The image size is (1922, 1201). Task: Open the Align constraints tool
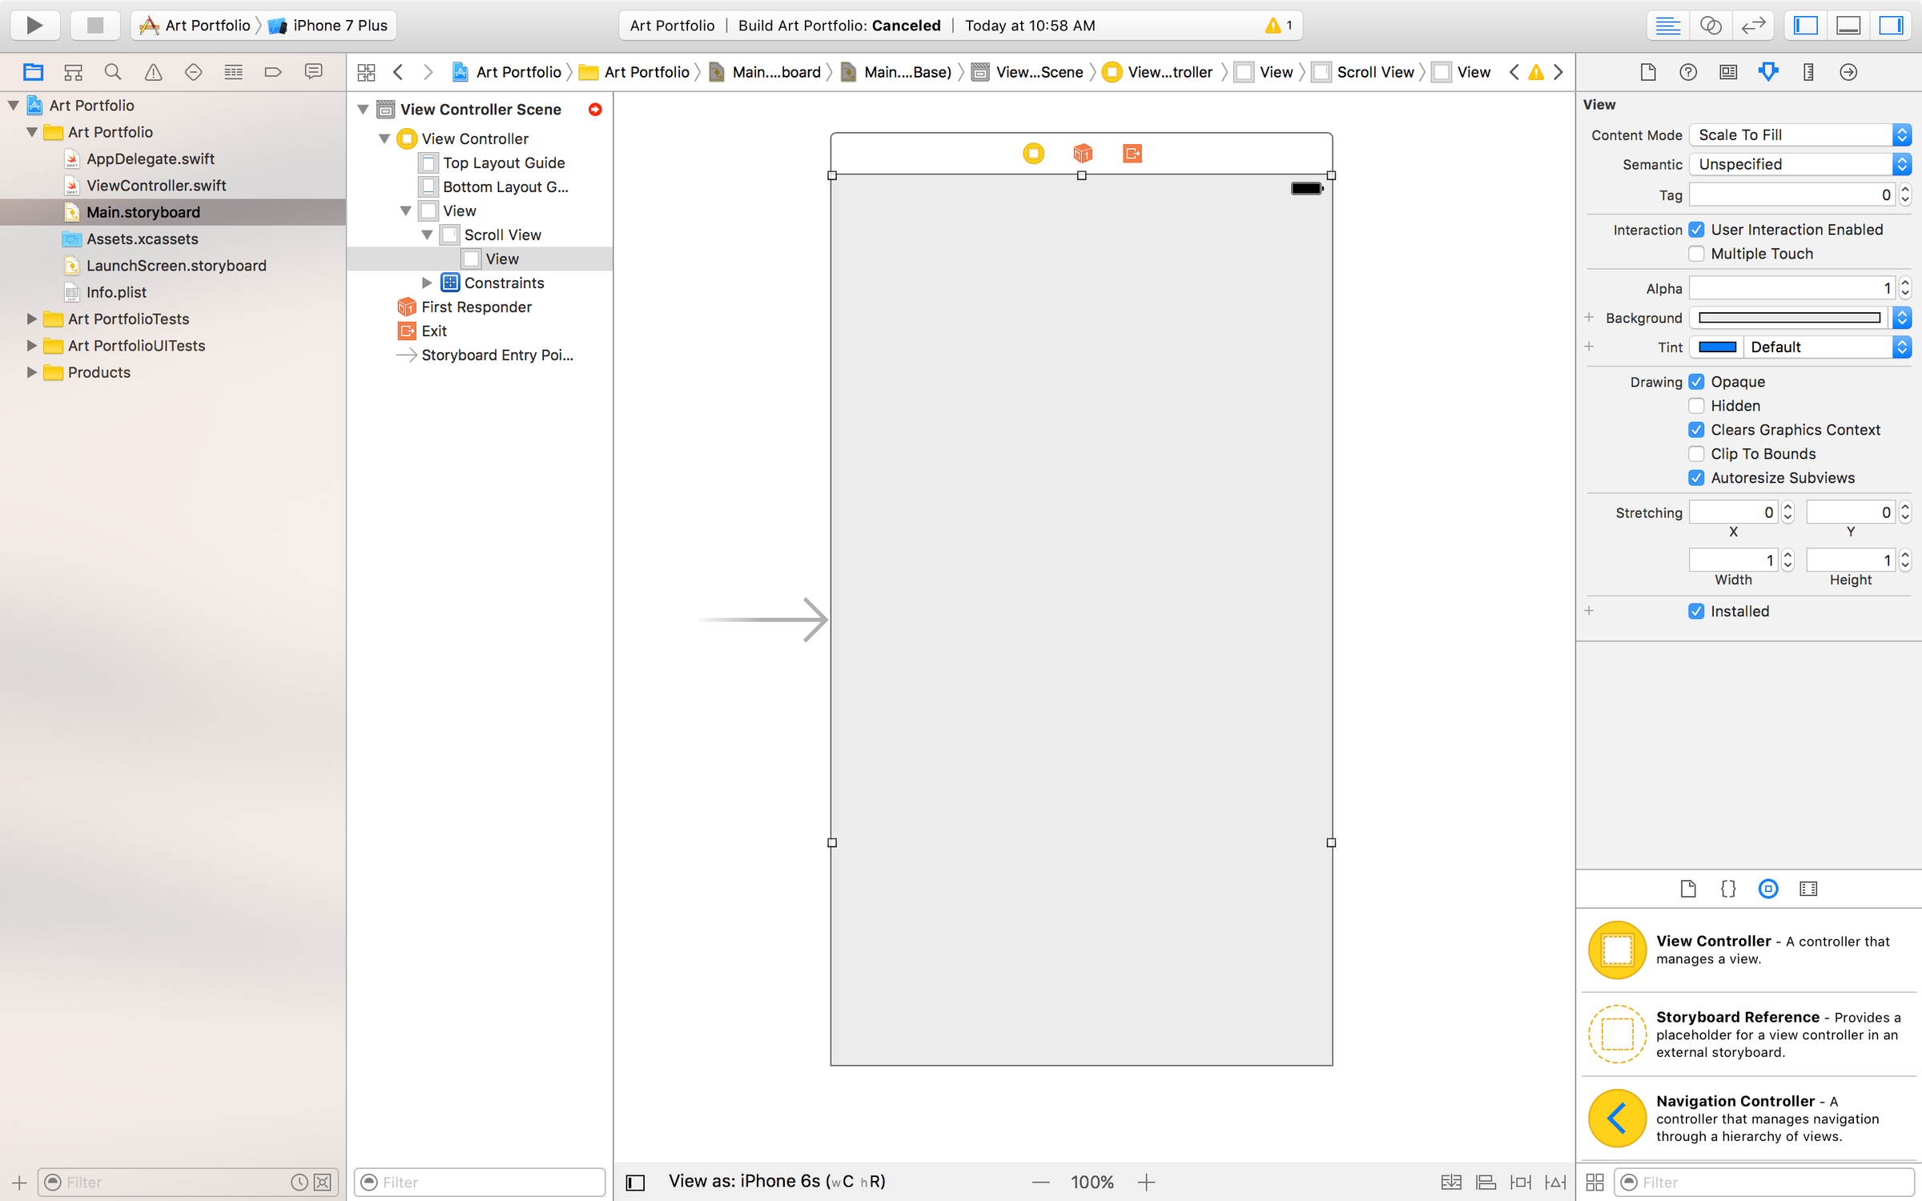coord(1486,1182)
